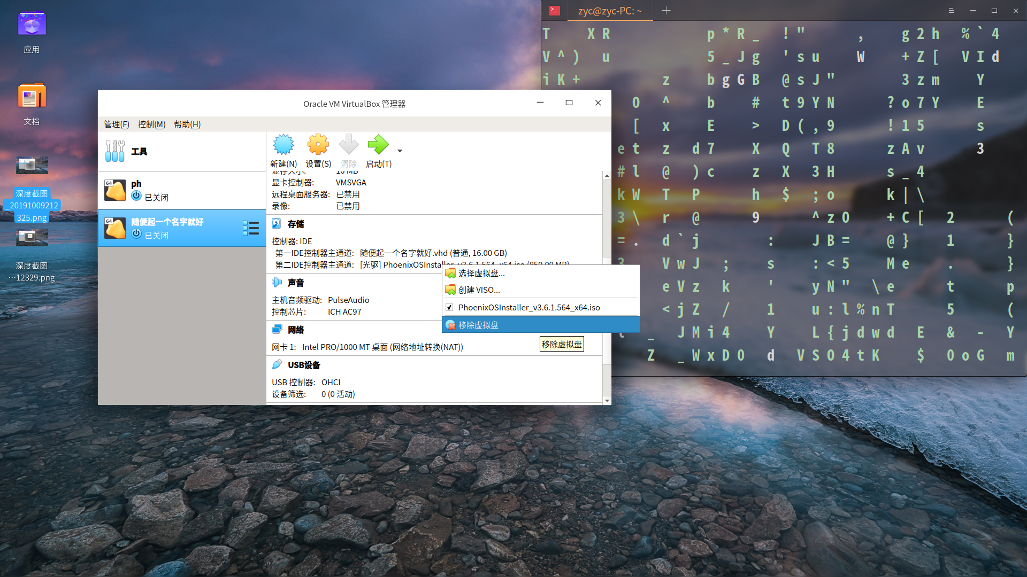Select 深度截图_20191009212325.png desktop file
This screenshot has width=1027, height=577.
(x=32, y=189)
